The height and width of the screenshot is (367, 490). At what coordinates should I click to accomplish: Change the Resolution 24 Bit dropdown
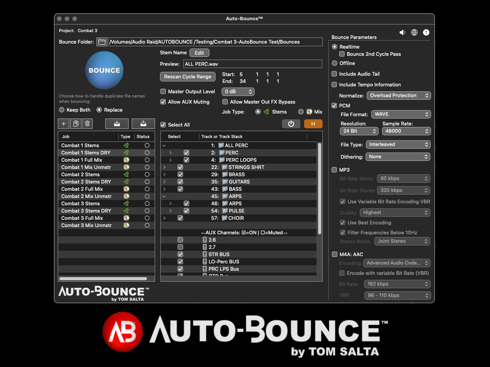click(x=359, y=131)
